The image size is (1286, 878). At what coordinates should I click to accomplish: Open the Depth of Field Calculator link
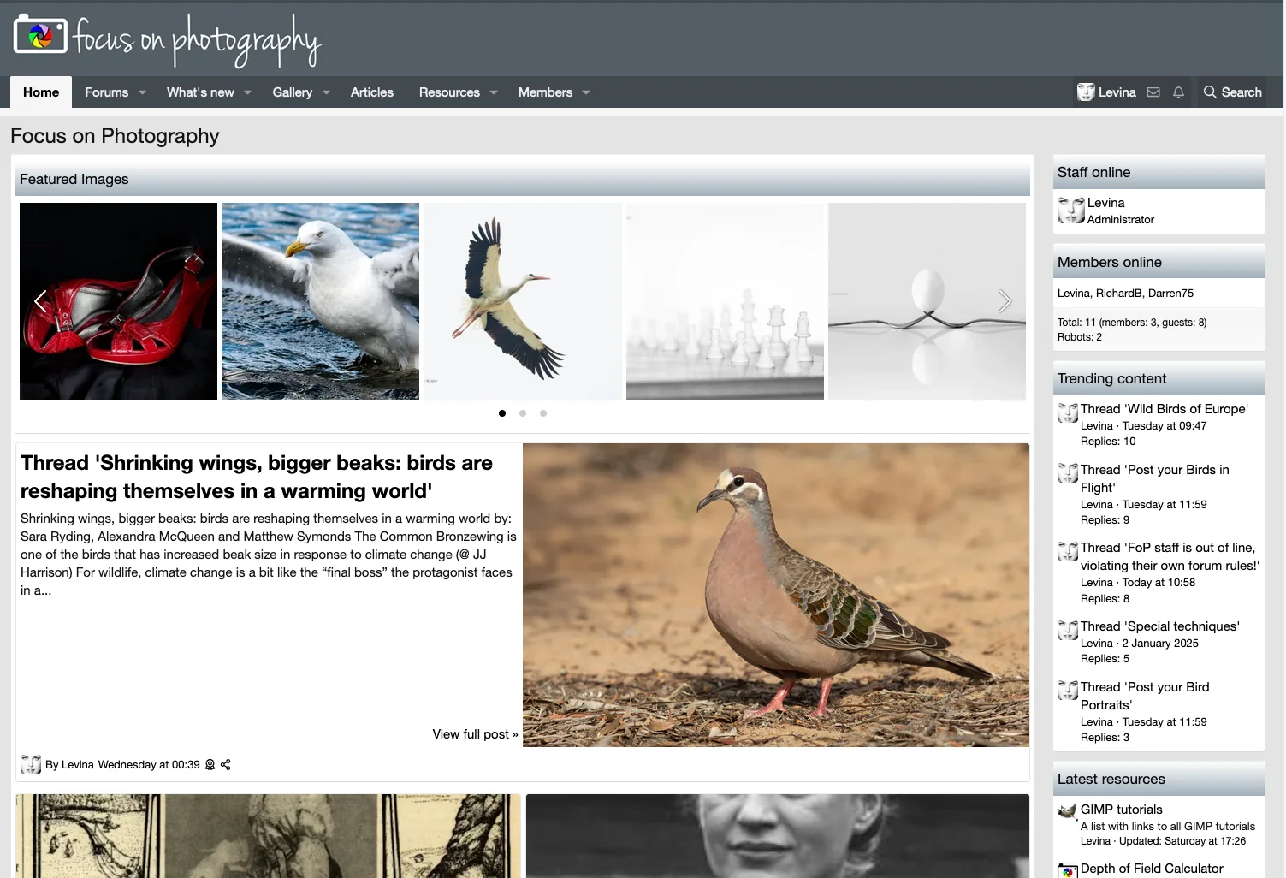coord(1152,869)
